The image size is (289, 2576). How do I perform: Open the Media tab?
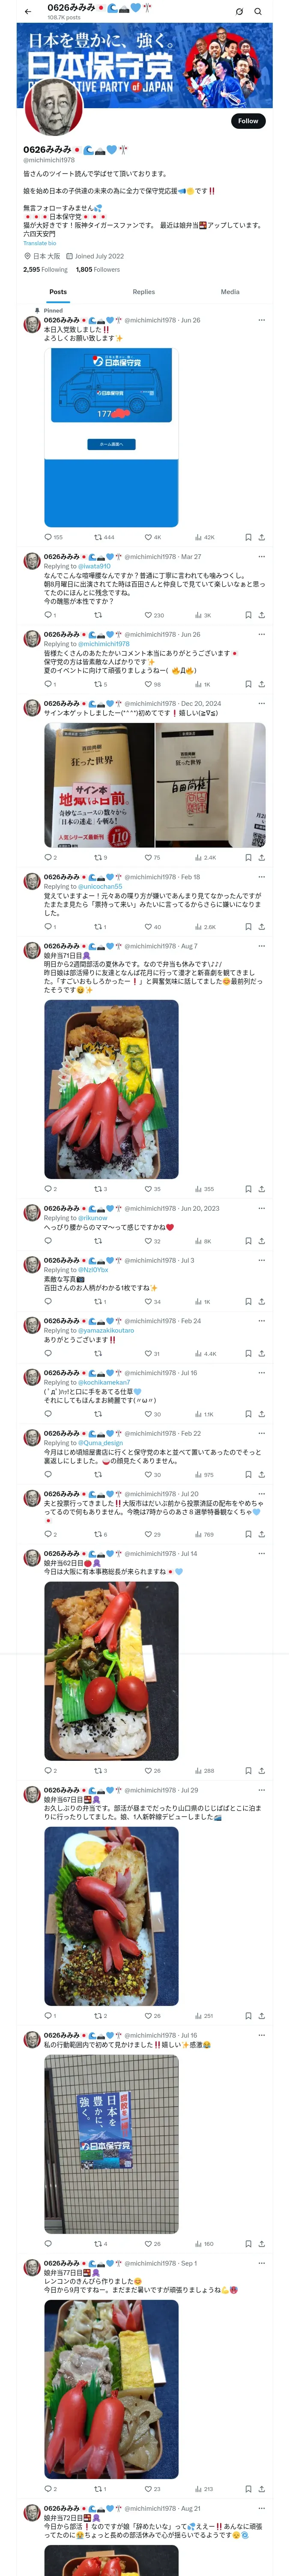230,291
